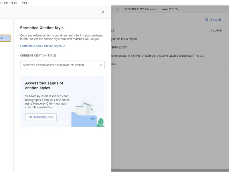229x172 pixels.
Task: Open the Tools menu
Action: pyautogui.click(x=14, y=3)
